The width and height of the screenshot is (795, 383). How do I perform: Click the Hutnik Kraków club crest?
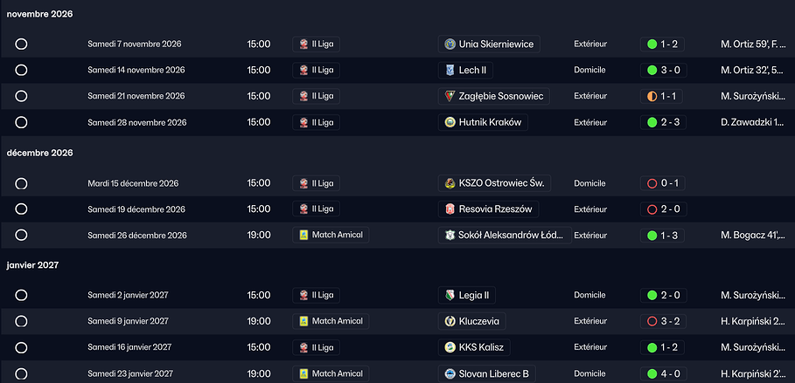tap(450, 122)
